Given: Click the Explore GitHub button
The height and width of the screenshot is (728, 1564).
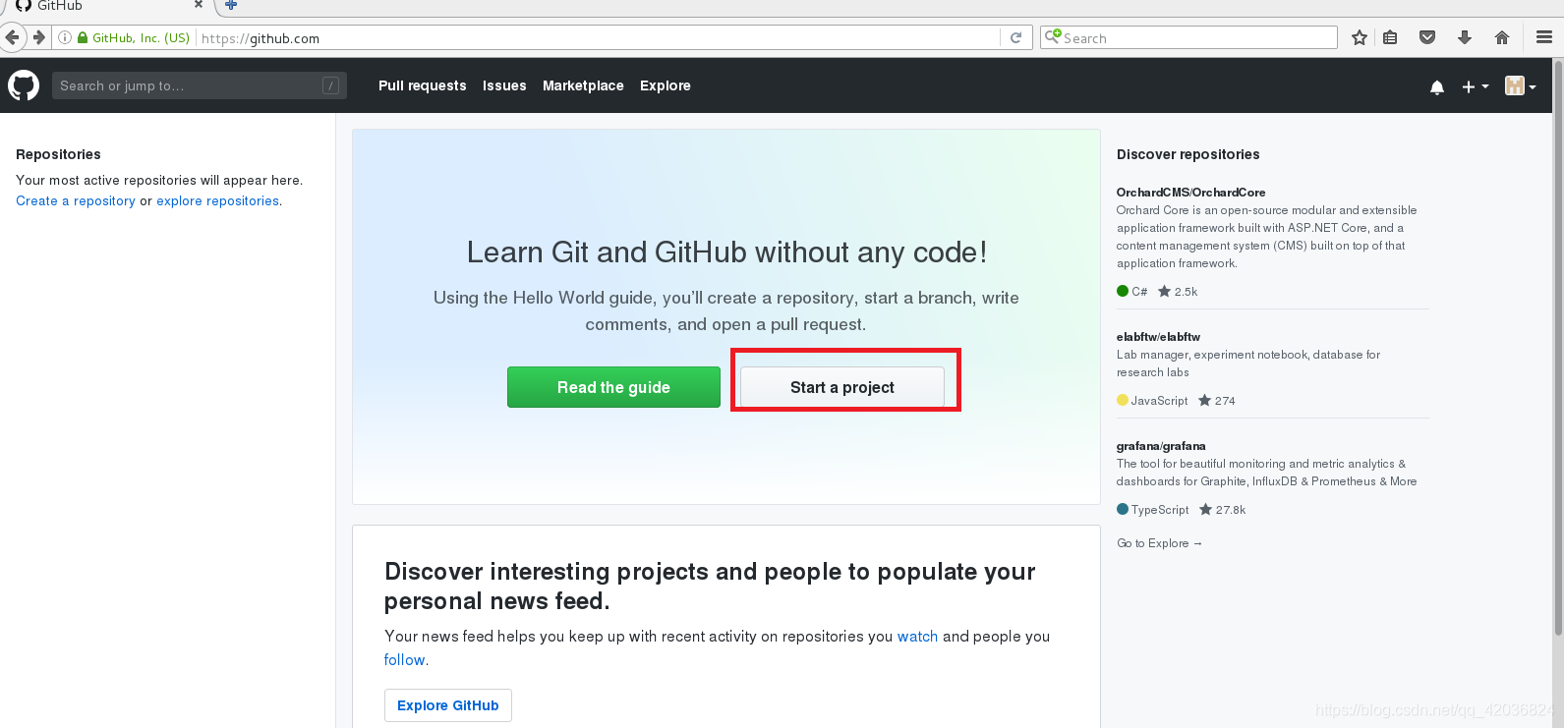Looking at the screenshot, I should tap(448, 705).
